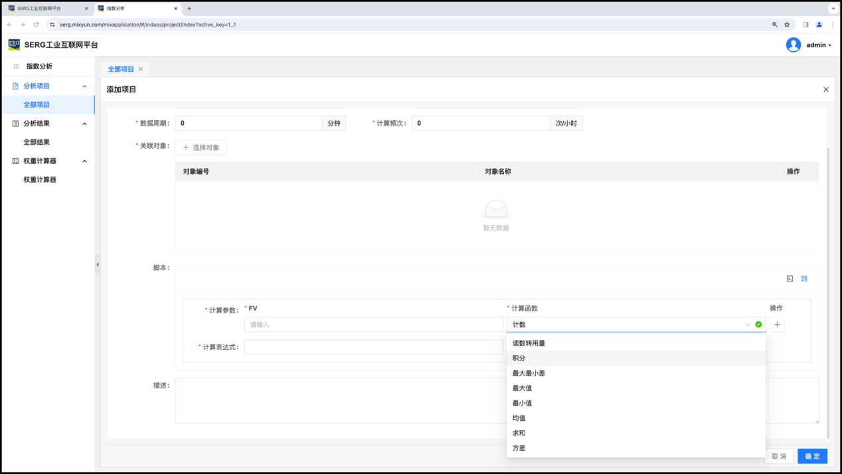Viewport: 842px width, 474px height.
Task: Select 方差 from the function dropdown
Action: 519,448
